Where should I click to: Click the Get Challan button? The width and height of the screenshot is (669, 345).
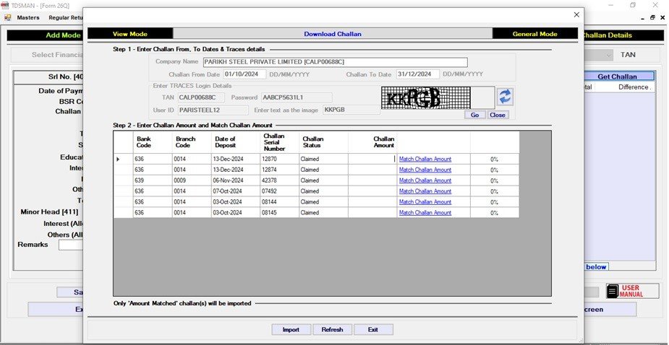pos(617,77)
